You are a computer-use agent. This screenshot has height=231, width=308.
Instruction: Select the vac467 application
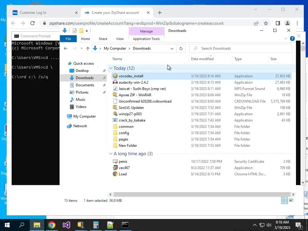[124, 168]
